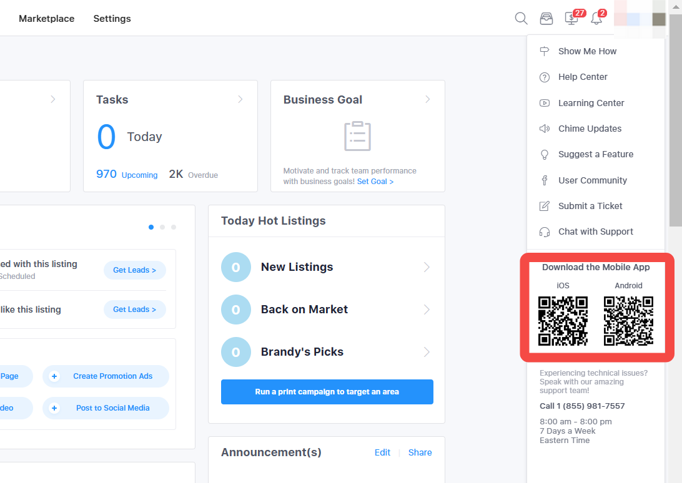Click the Edit announcement link
682x483 pixels.
click(x=382, y=452)
